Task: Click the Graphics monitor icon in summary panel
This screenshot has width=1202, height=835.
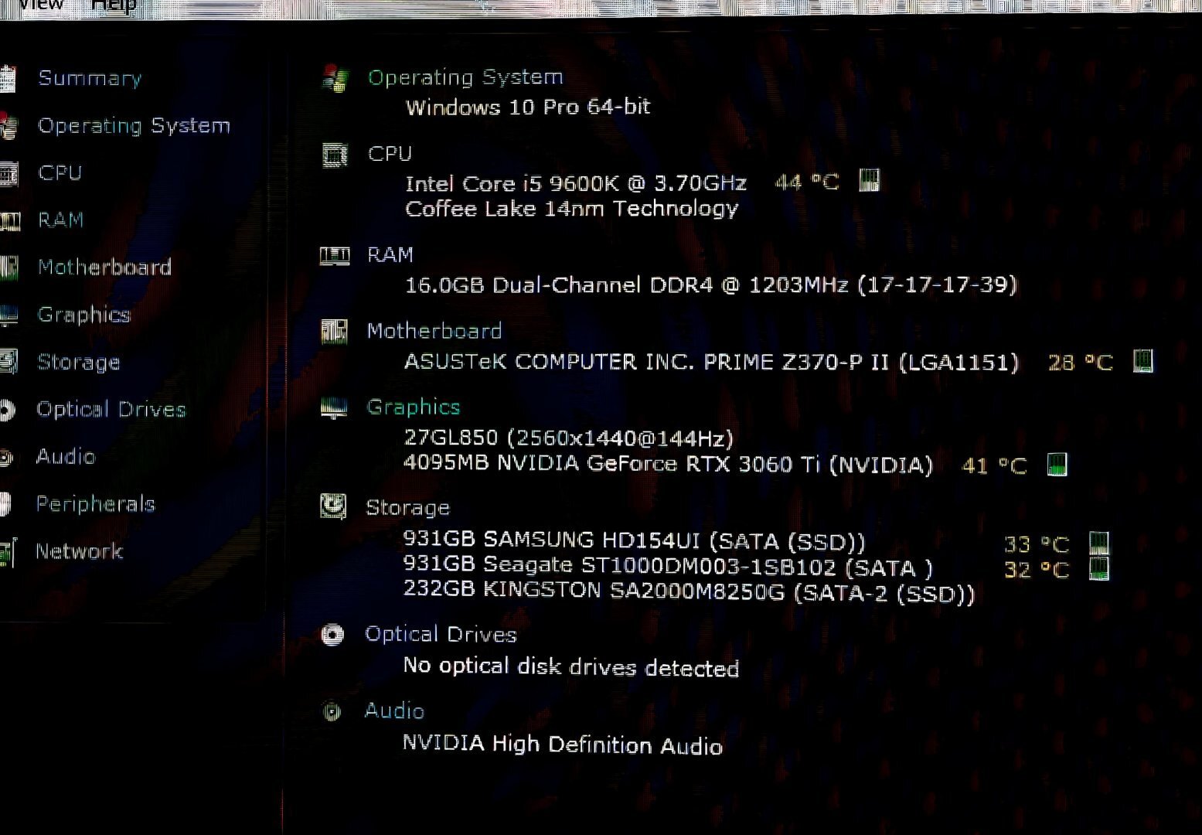Action: pos(334,408)
